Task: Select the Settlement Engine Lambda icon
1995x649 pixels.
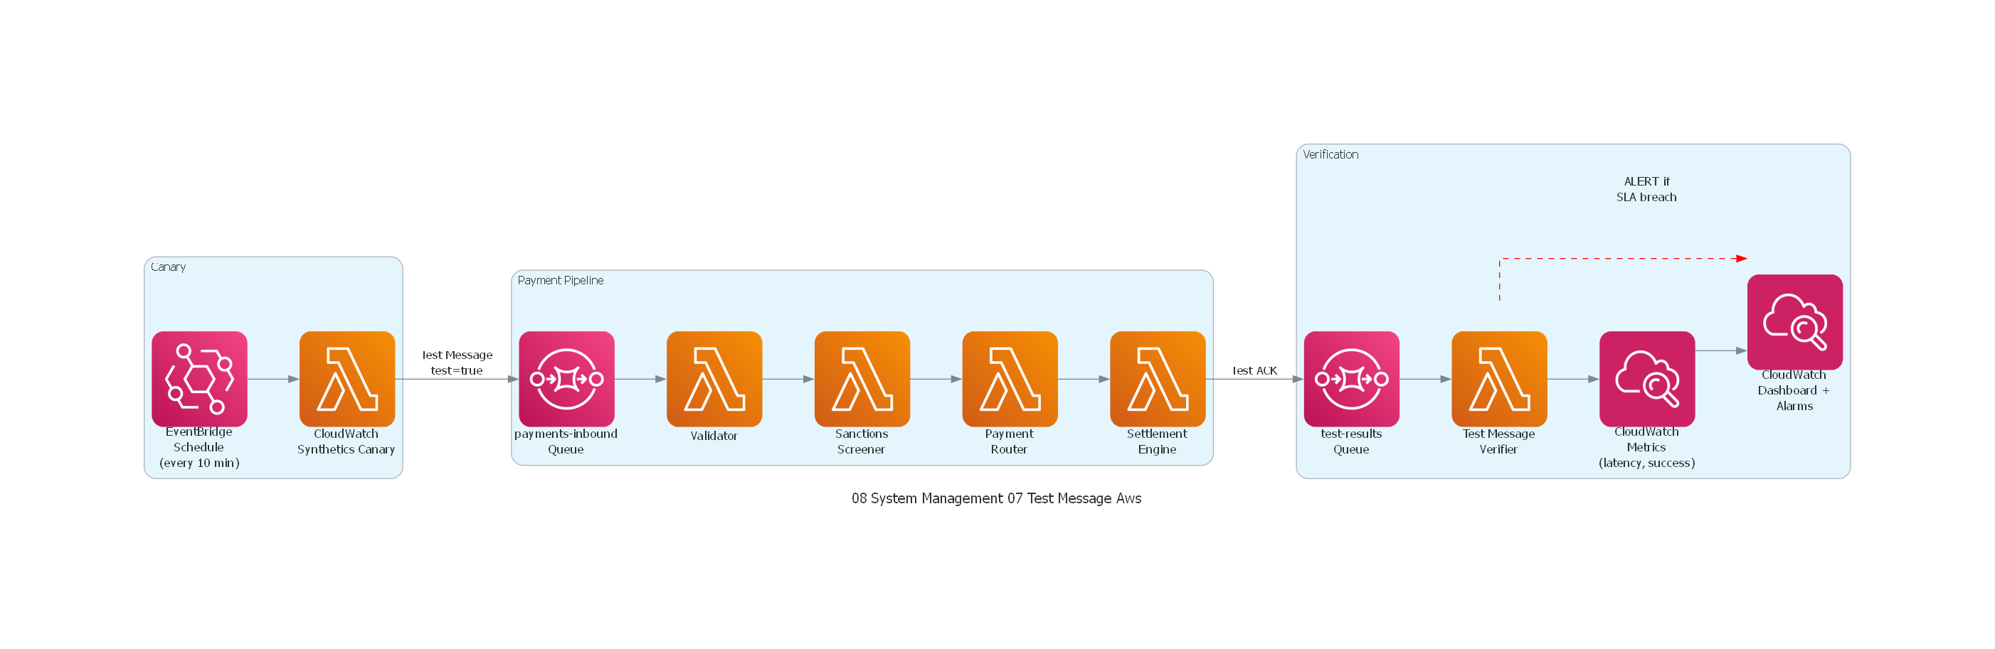Action: tap(1156, 379)
